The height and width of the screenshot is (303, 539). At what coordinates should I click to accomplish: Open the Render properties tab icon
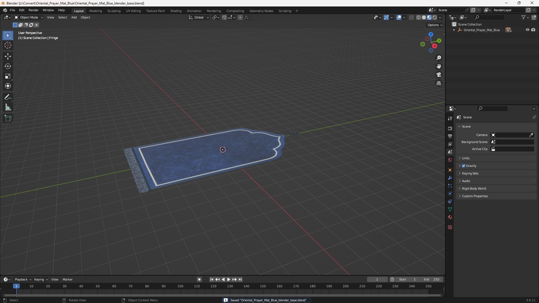pos(450,128)
